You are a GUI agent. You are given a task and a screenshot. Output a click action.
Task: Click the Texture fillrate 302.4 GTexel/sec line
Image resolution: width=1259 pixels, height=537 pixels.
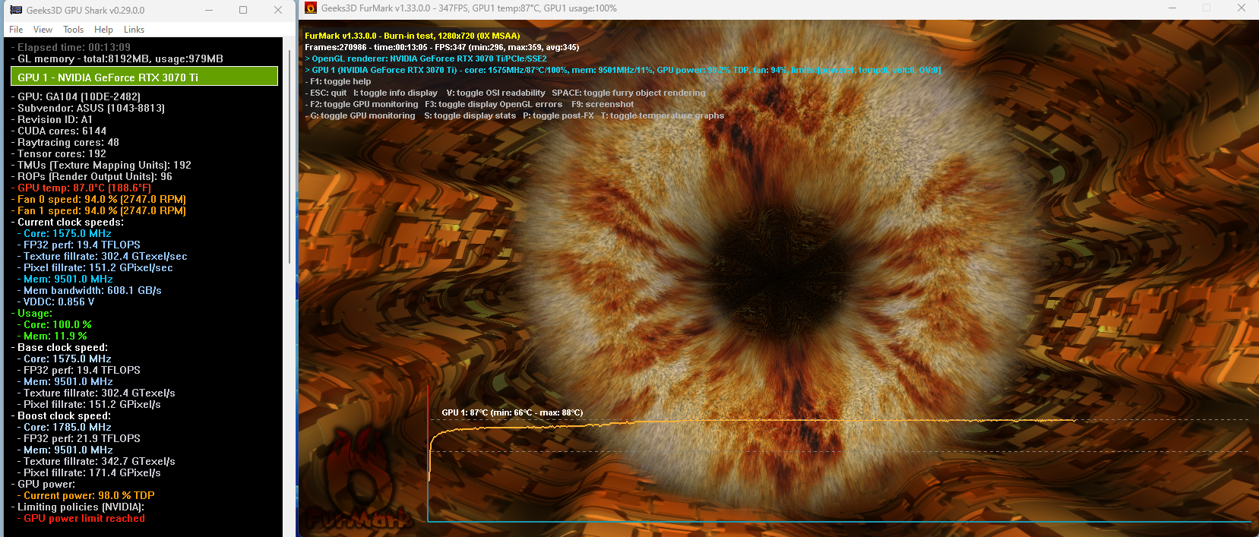(x=102, y=256)
